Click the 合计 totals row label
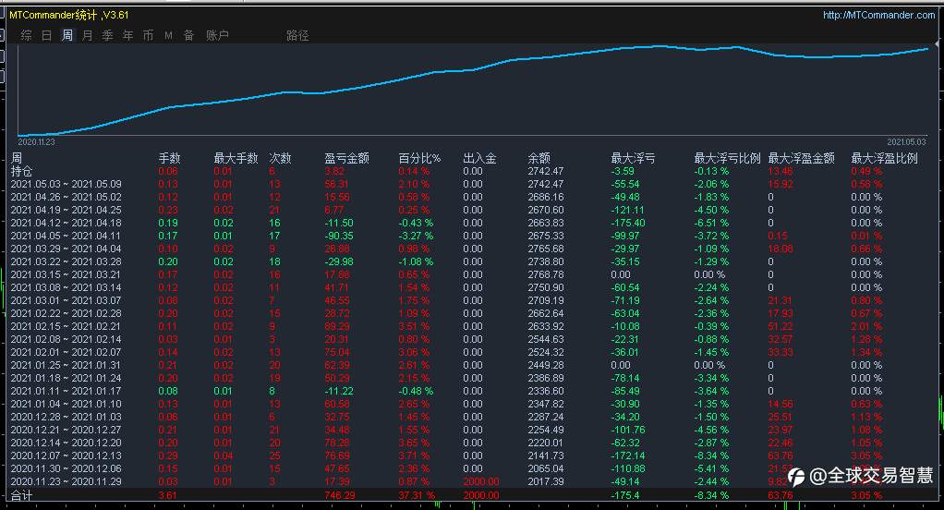Screen dimensions: 944x510 (x=21, y=495)
